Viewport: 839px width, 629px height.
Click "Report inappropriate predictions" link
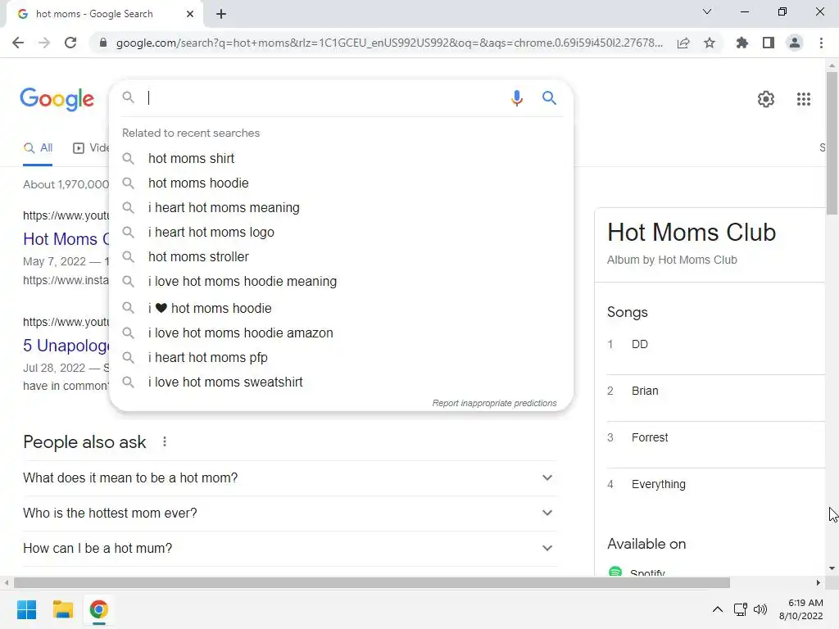click(494, 403)
